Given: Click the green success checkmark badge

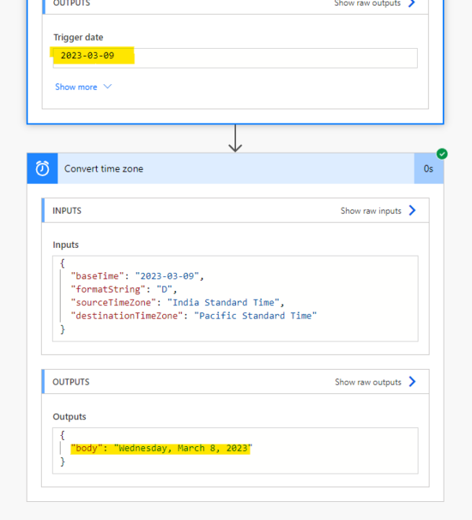Looking at the screenshot, I should tap(442, 154).
